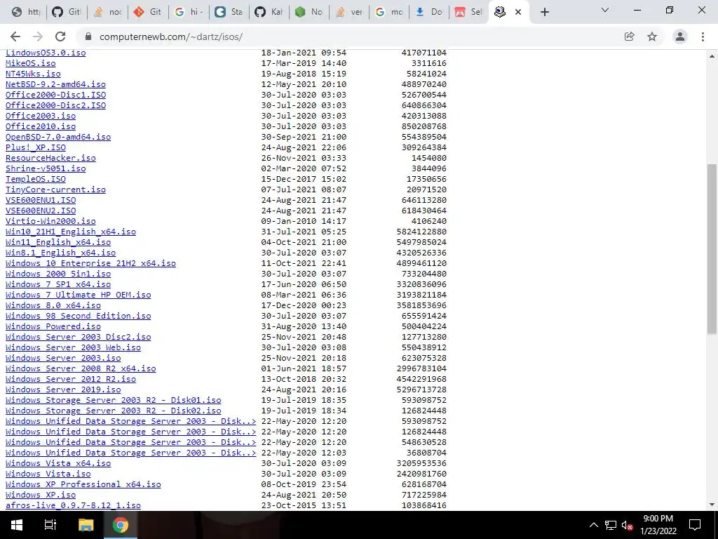This screenshot has width=718, height=539.
Task: Open Chrome's three-dot menu
Action: click(x=703, y=36)
